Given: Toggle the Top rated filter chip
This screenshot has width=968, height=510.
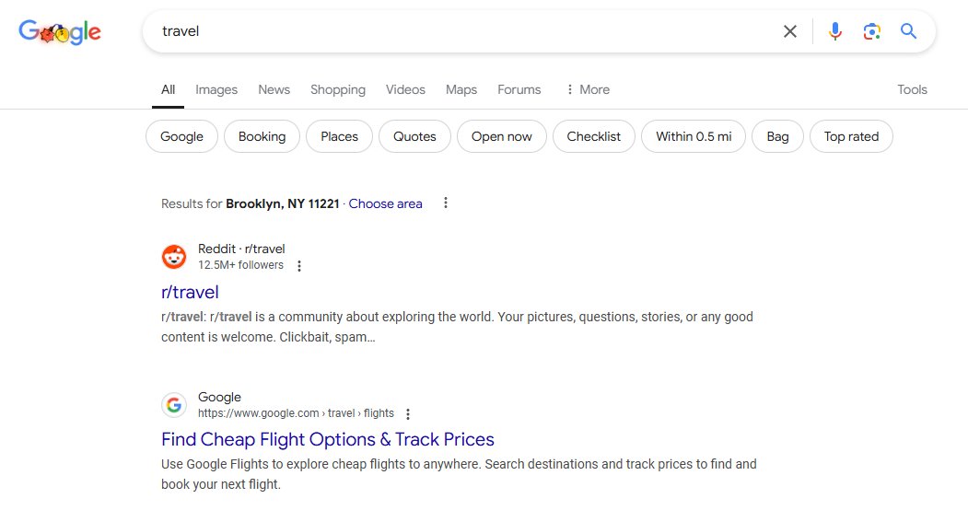Looking at the screenshot, I should [851, 136].
